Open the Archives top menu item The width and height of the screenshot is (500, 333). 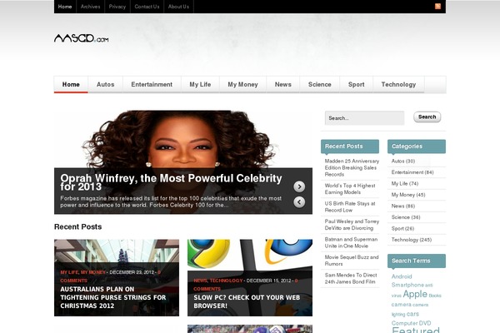point(90,7)
